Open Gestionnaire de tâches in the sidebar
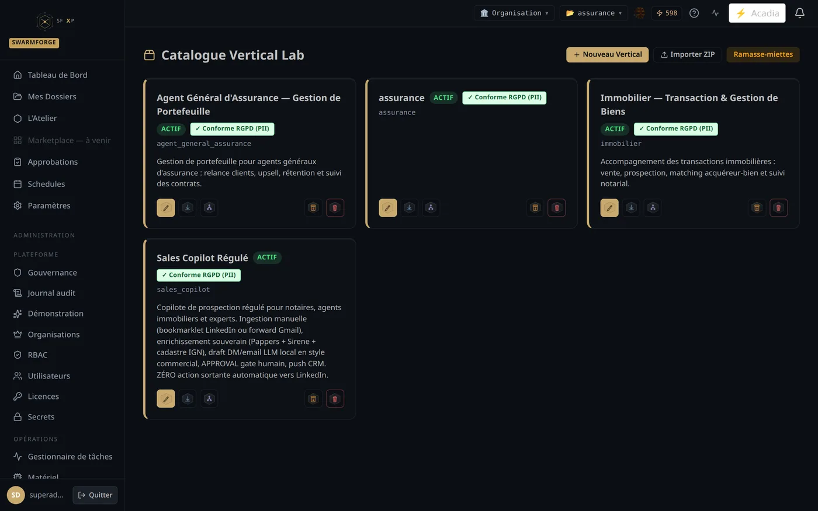 pos(62,457)
